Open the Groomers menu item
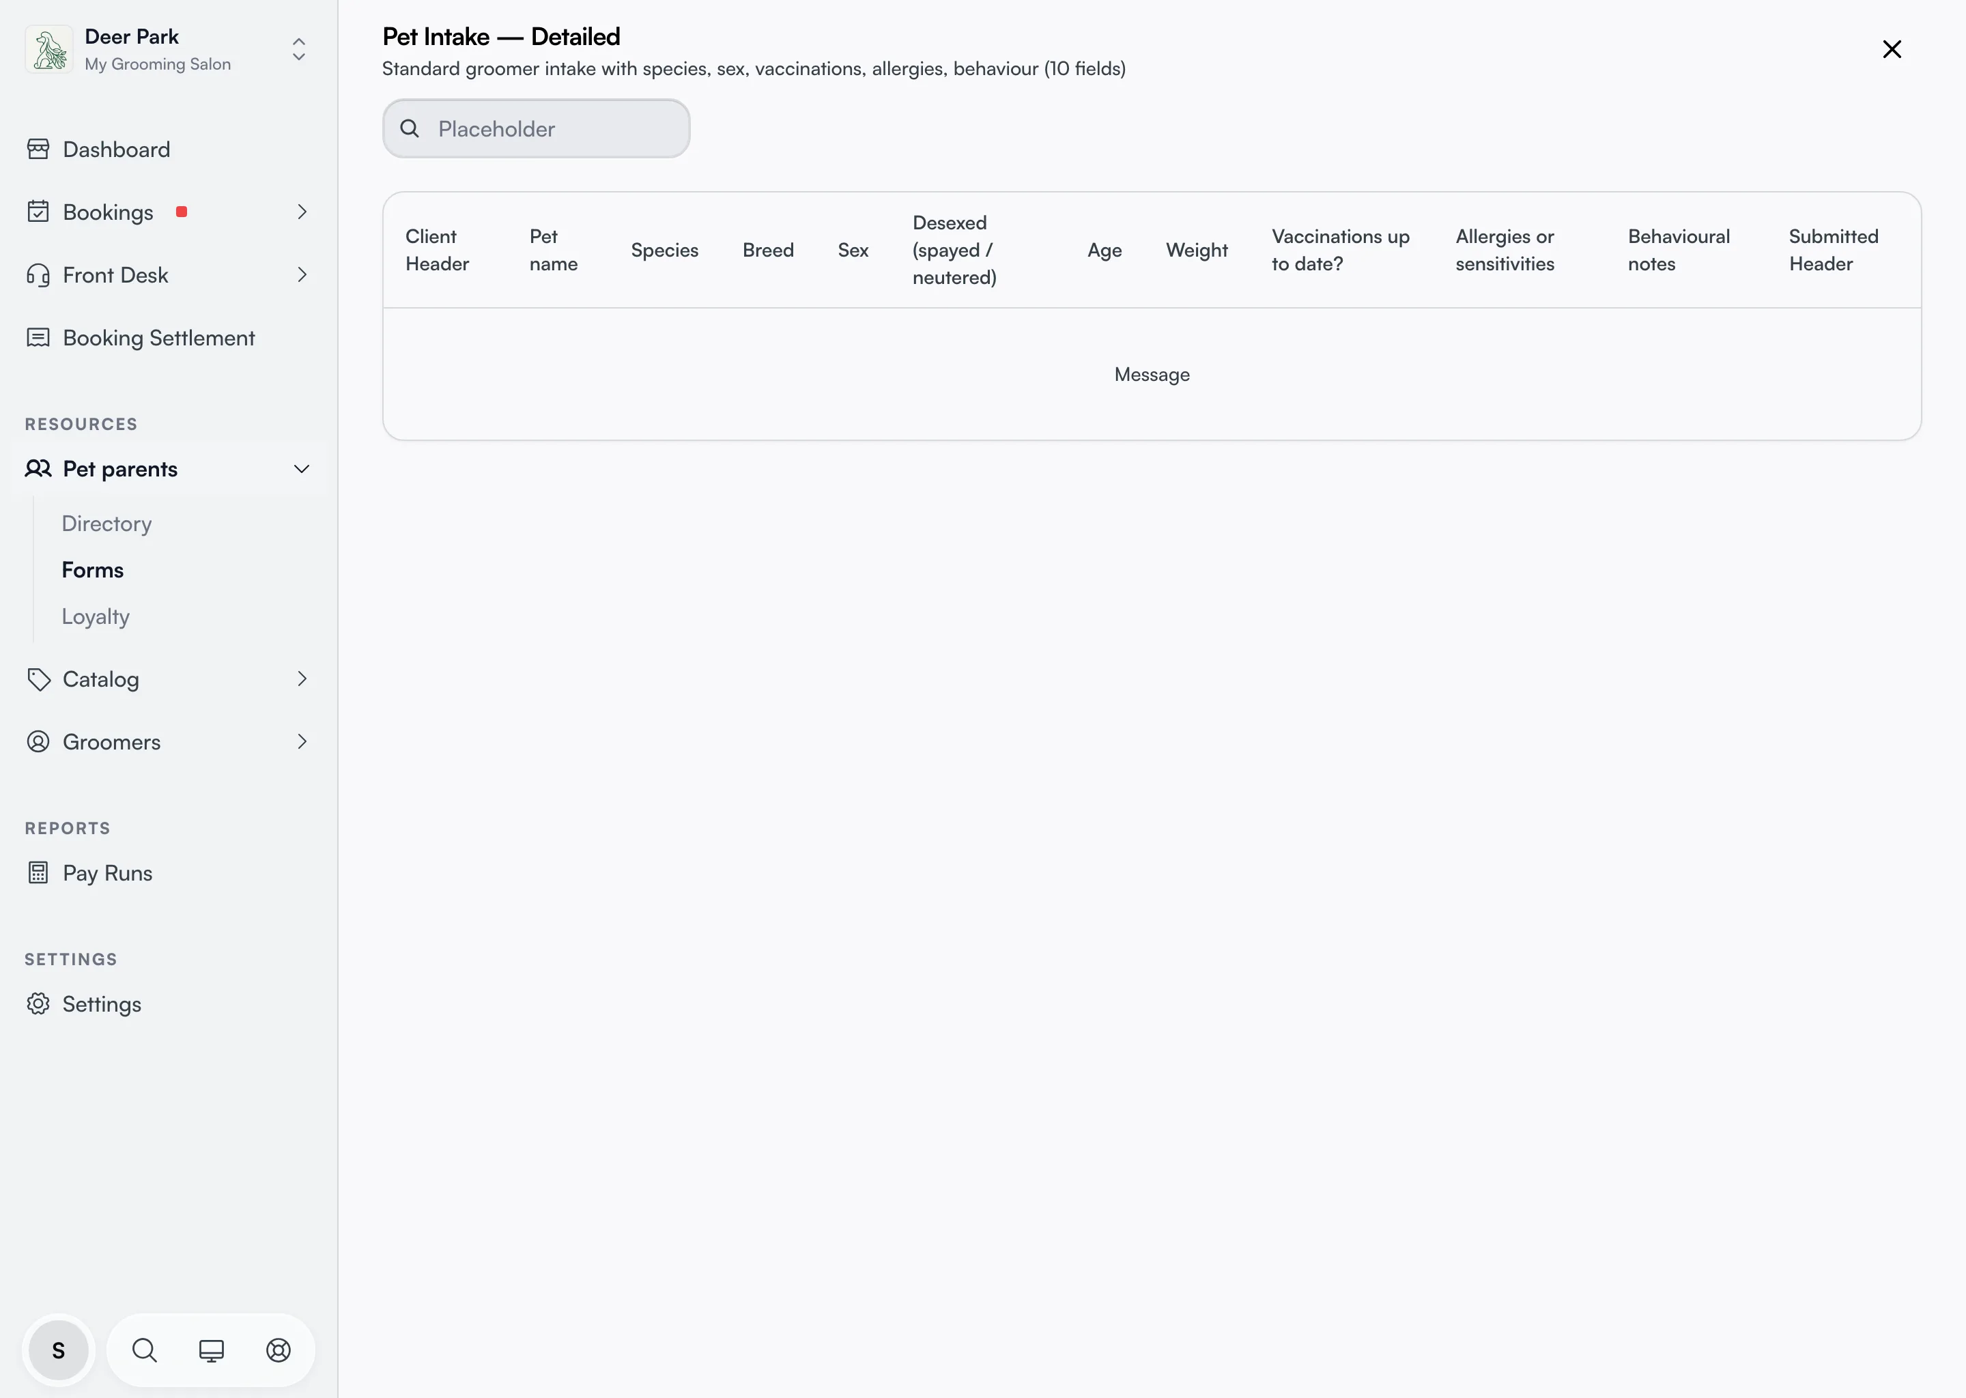This screenshot has height=1398, width=1966. point(112,742)
